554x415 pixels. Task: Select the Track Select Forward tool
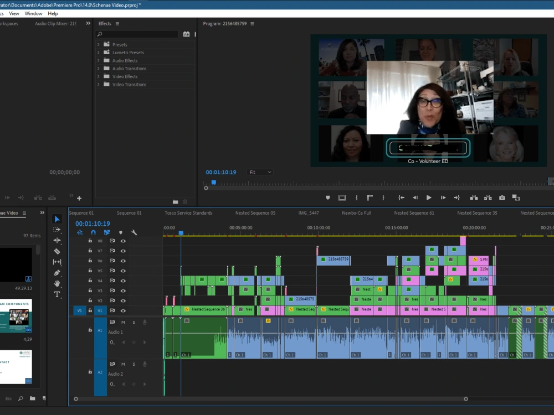click(x=57, y=230)
